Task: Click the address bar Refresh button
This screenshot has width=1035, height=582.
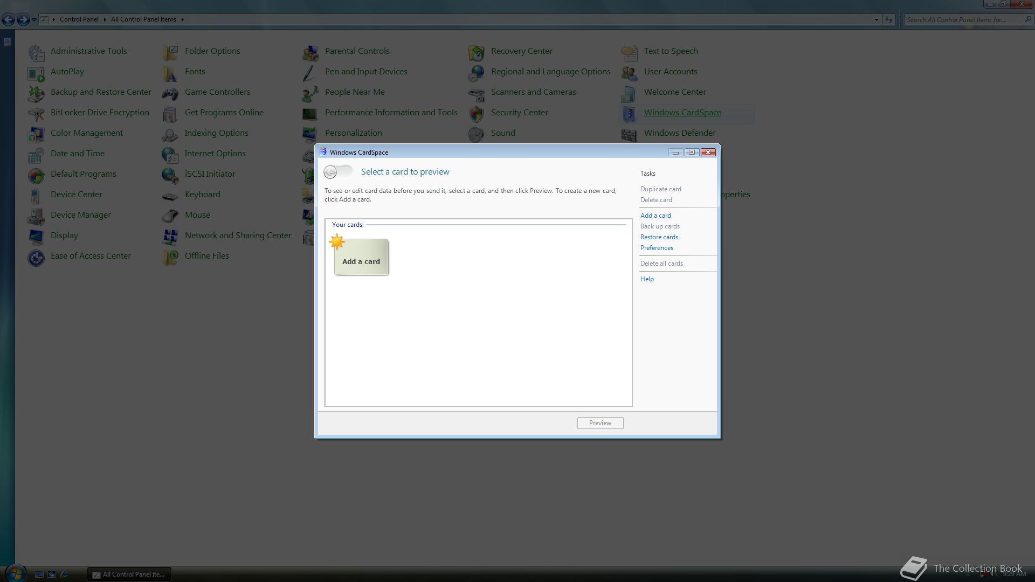Action: pos(889,19)
